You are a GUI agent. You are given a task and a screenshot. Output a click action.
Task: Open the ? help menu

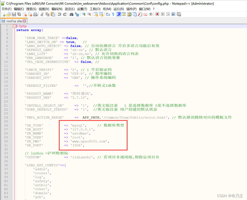point(154,9)
